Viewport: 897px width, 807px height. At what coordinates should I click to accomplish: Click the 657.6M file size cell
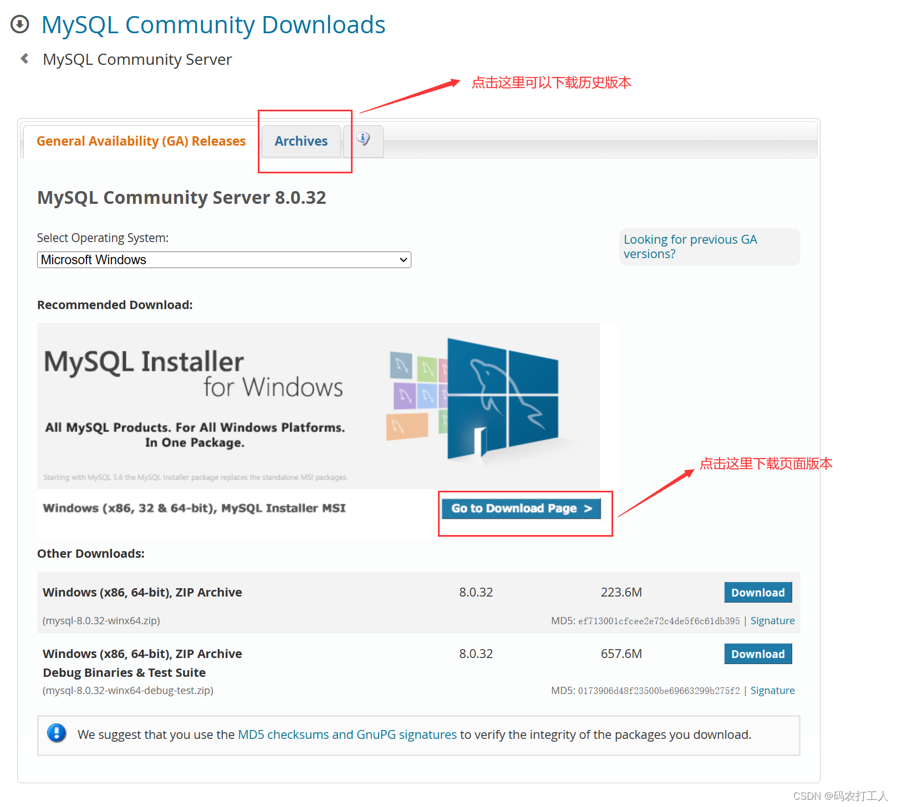point(621,654)
